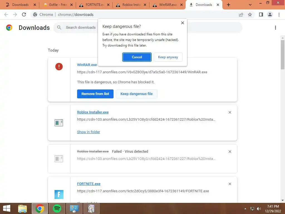Open the FORTNITE.exe download link
This screenshot has height=214, width=285.
click(x=89, y=184)
